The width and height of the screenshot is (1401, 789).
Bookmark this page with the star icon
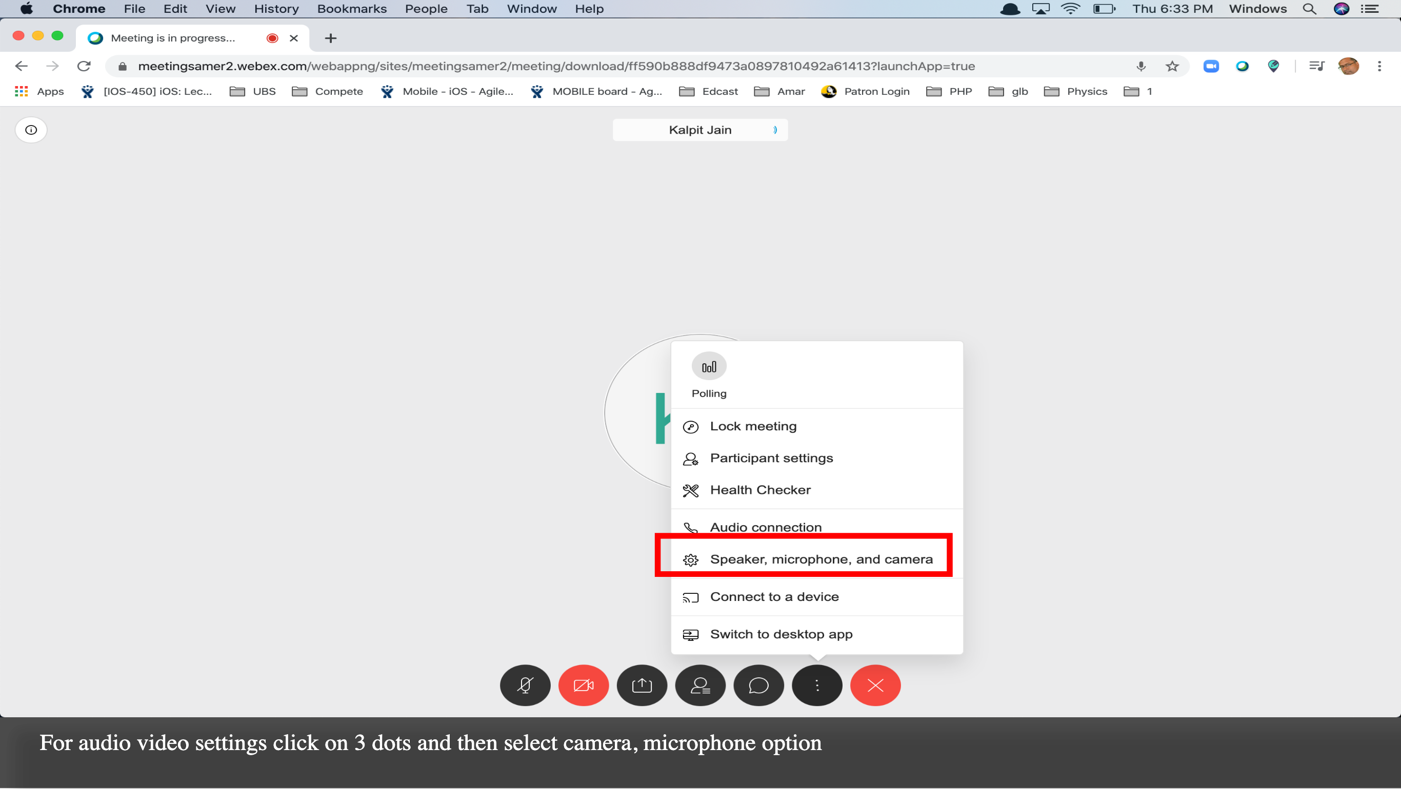coord(1173,66)
